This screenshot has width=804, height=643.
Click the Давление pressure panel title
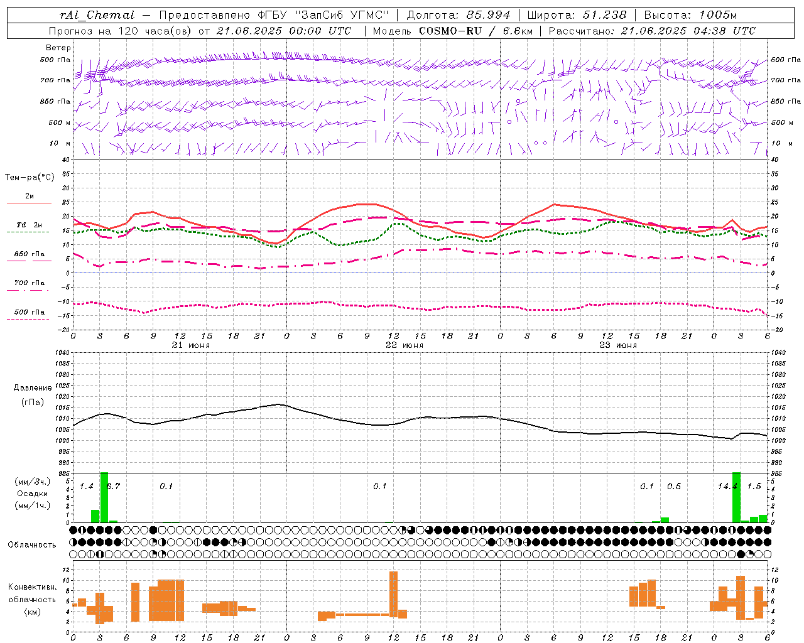pos(33,388)
